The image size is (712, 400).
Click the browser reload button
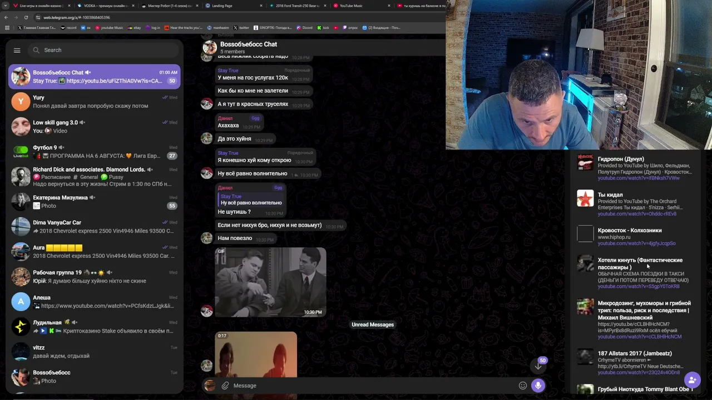26,17
